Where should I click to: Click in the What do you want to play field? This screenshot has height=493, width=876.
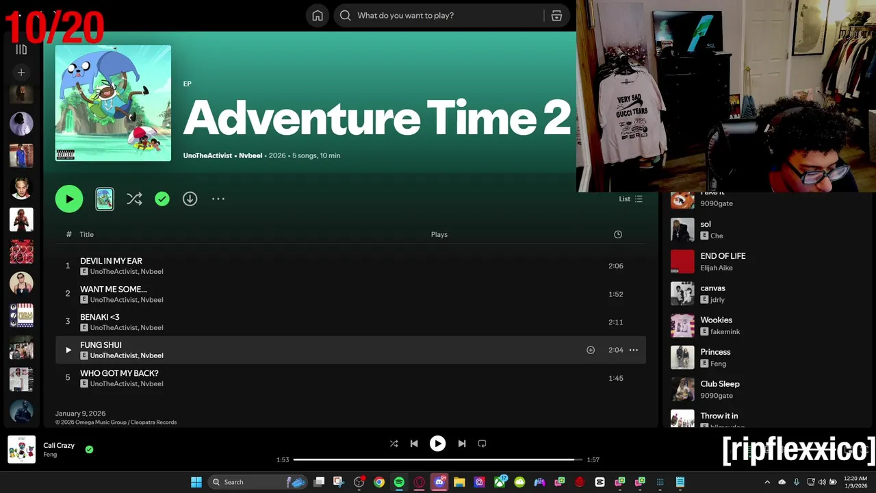pos(448,16)
